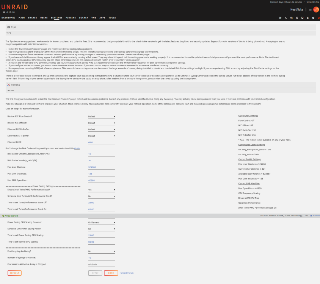This screenshot has width=320, height=284.
Task: Go to the Dashboard tab
Action: [8, 18]
